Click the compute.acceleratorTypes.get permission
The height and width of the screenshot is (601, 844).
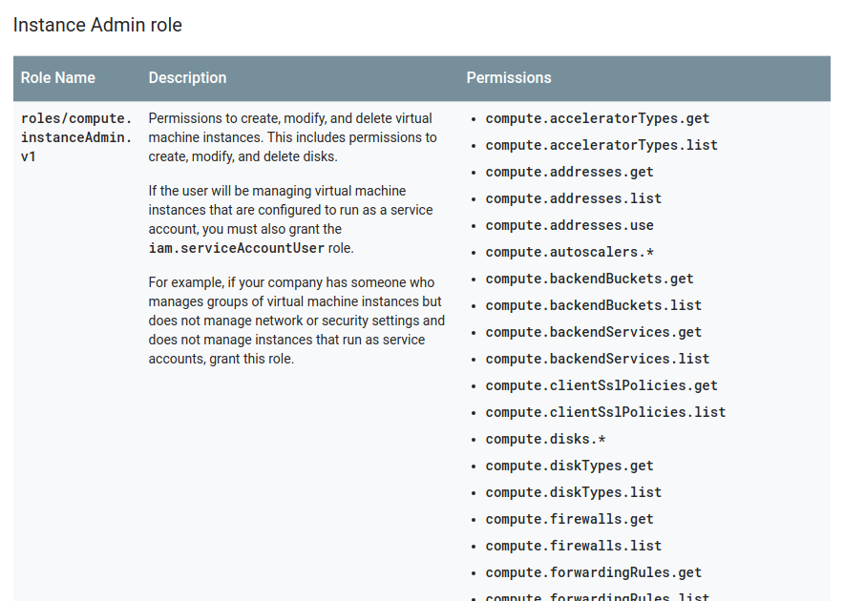point(597,119)
